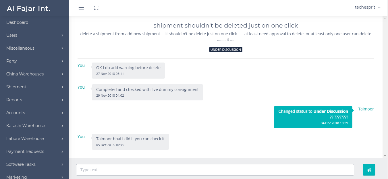This screenshot has height=179, width=388.
Task: Click the Miscellaneous chevron arrow
Action: pos(62,48)
